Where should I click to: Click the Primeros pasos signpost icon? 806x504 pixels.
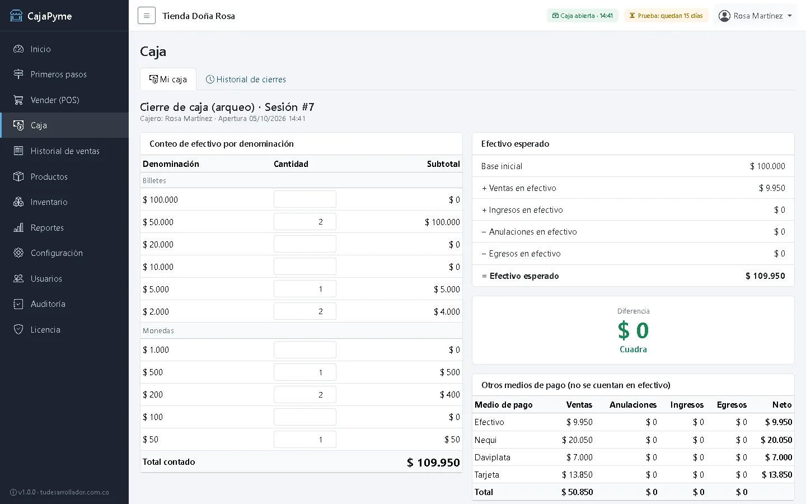click(18, 74)
